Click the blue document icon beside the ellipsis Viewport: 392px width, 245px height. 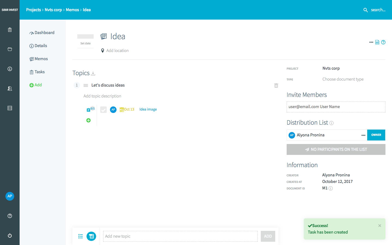(x=377, y=42)
